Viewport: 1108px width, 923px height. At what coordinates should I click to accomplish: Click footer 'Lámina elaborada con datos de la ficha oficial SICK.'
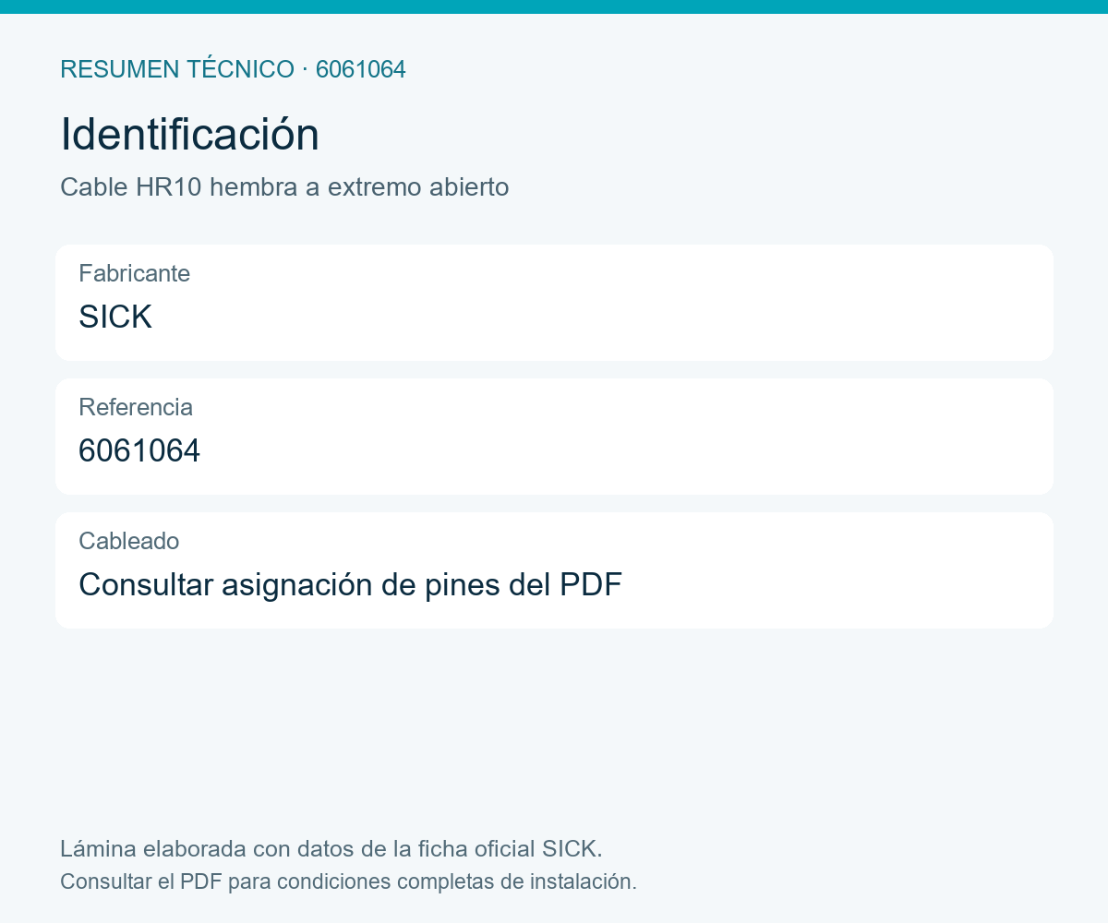(331, 848)
